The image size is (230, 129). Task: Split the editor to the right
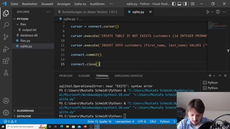click(x=218, y=12)
